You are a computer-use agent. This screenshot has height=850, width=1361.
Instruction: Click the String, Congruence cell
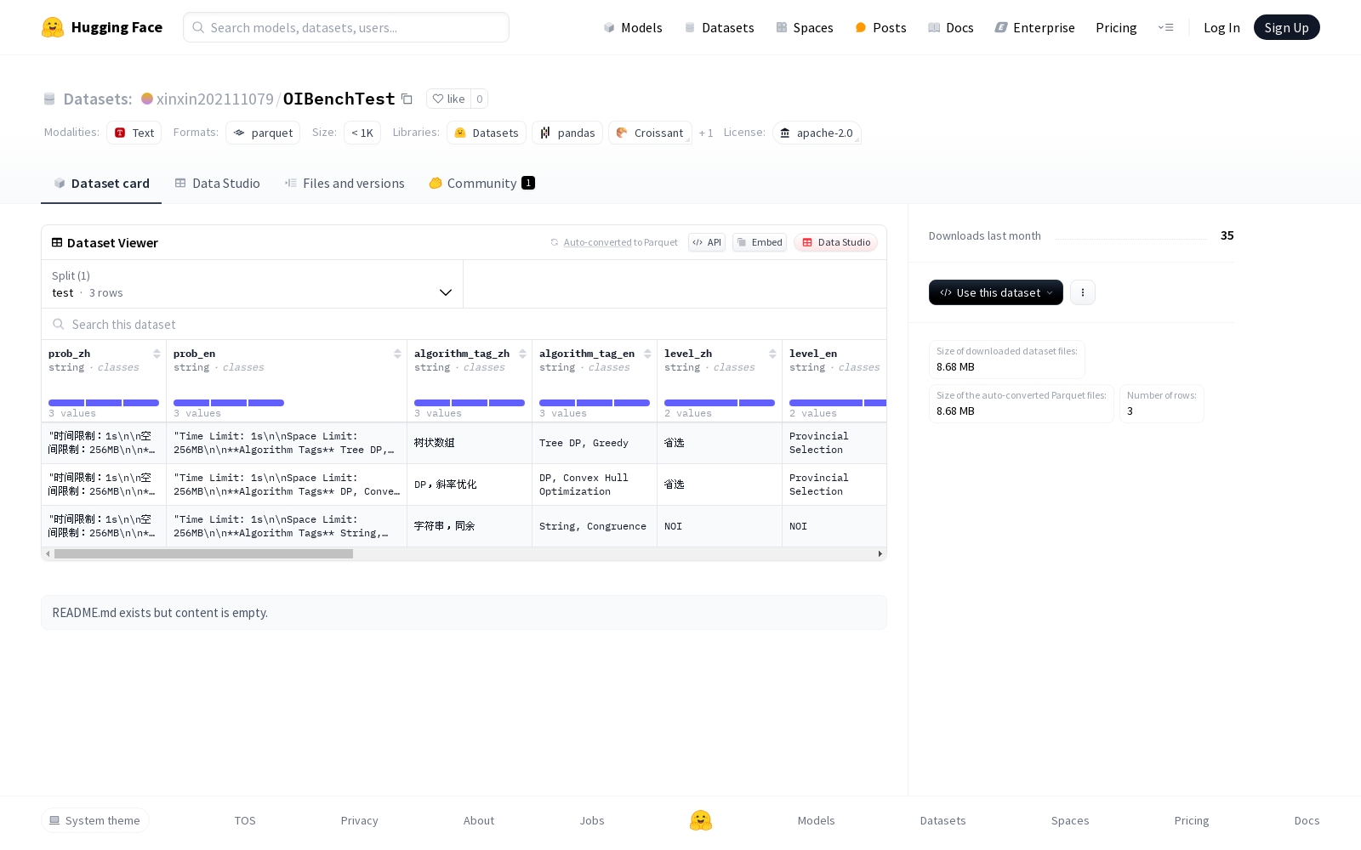click(x=595, y=526)
